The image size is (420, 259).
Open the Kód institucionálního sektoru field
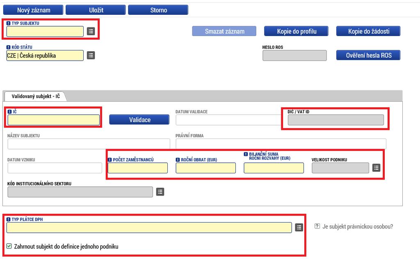(80, 192)
